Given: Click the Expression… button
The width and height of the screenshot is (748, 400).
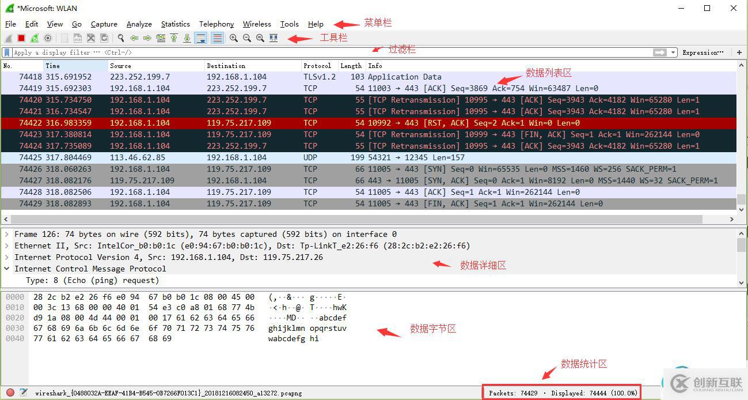Looking at the screenshot, I should tap(703, 52).
